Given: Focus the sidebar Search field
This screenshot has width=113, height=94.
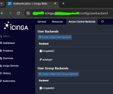Looking at the screenshot, I should tap(8, 36).
